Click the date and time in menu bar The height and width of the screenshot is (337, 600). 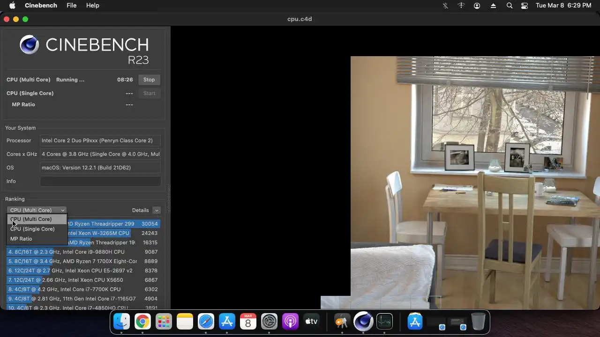point(563,6)
